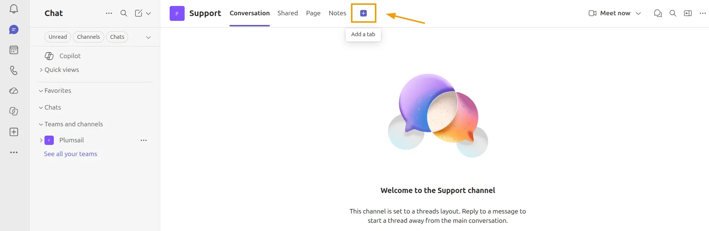Filter the list by Channels
The width and height of the screenshot is (709, 231).
point(89,37)
